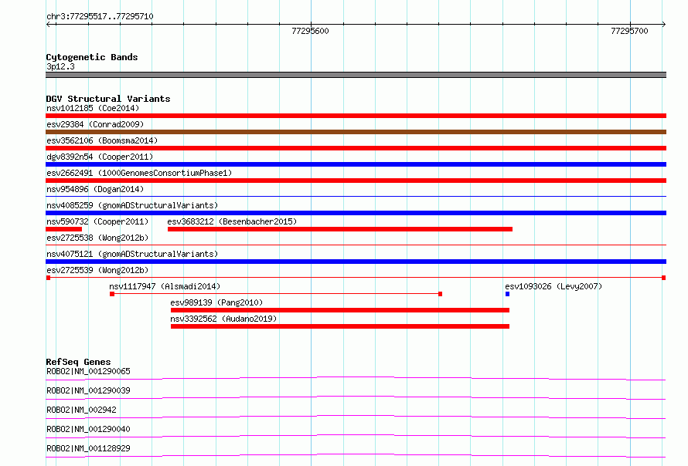Select variant label esv2725539 (Wong2012b)

(97, 270)
